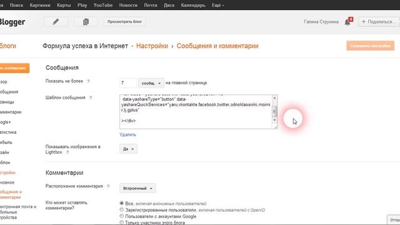Click the template textarea scroll up arrow
Image resolution: width=400 pixels, height=225 pixels.
tap(274, 98)
